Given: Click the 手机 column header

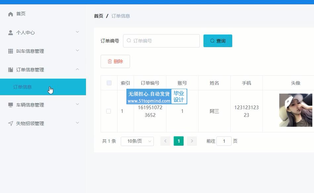Looking at the screenshot, I should pyautogui.click(x=247, y=83).
